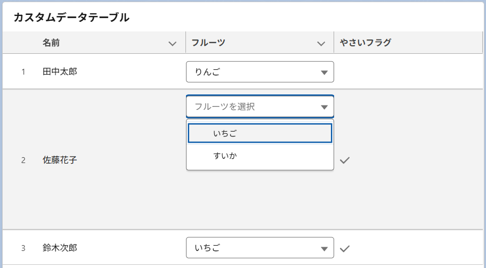This screenshot has width=486, height=268.
Task: Click the dropdown arrow in 鈴木次郎's fruit picker
Action: (324, 248)
